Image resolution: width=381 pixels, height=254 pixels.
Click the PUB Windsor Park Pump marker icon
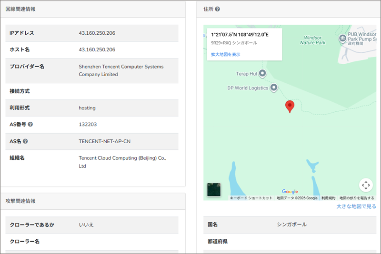[x=342, y=38]
